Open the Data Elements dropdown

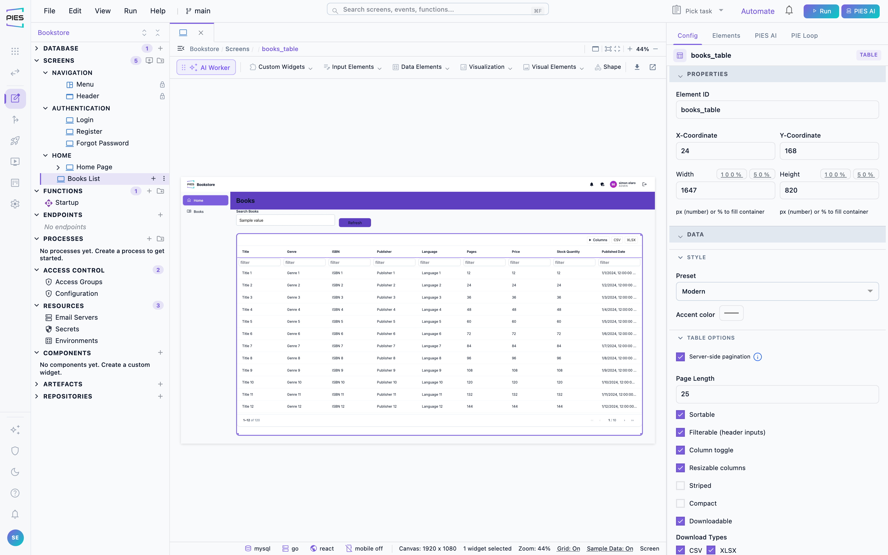(421, 67)
